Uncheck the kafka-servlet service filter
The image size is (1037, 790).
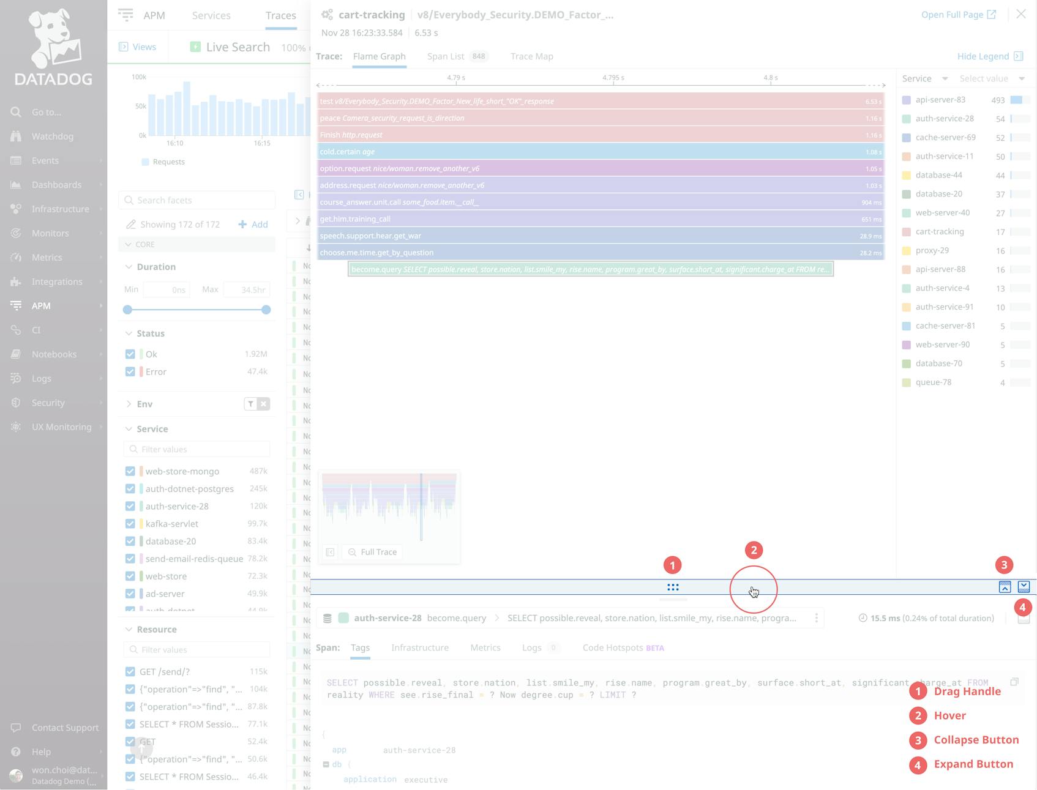tap(130, 524)
